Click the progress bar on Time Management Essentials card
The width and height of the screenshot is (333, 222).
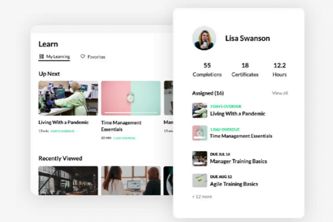click(131, 113)
